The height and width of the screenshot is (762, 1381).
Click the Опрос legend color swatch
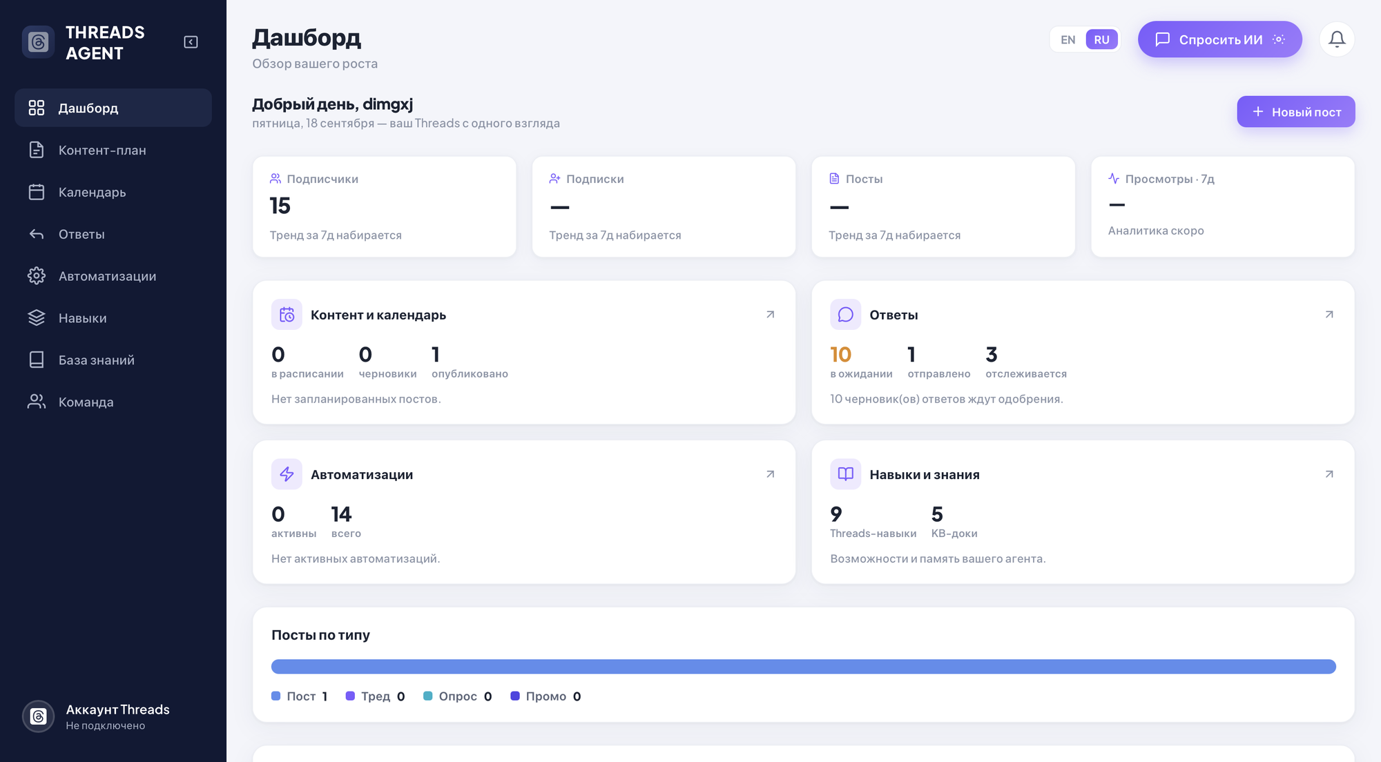tap(428, 696)
